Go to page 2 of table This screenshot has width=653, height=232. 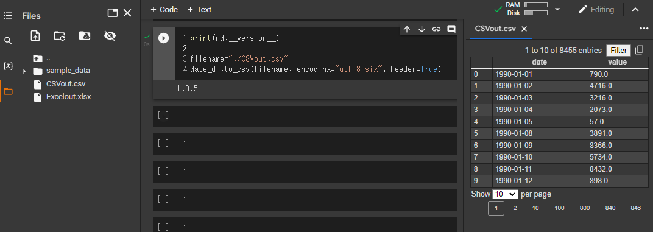point(515,208)
